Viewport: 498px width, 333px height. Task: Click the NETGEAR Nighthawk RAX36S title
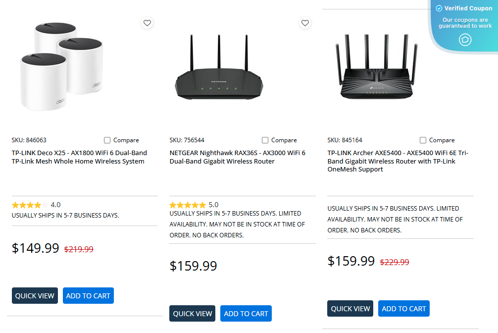(x=237, y=157)
